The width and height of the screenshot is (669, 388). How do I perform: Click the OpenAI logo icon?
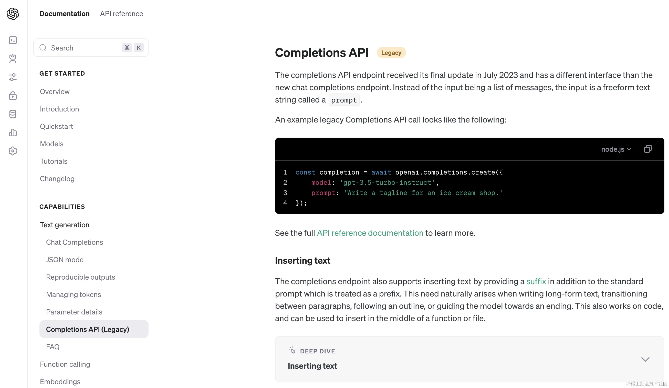13,14
